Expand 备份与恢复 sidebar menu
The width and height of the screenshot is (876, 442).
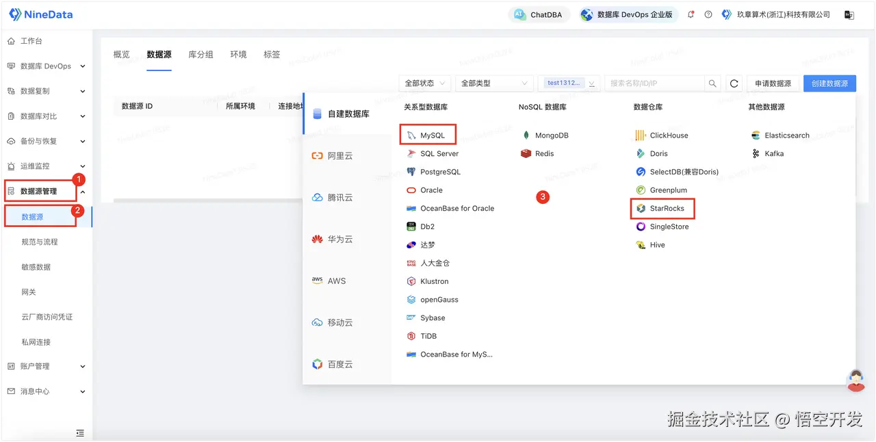(x=46, y=141)
